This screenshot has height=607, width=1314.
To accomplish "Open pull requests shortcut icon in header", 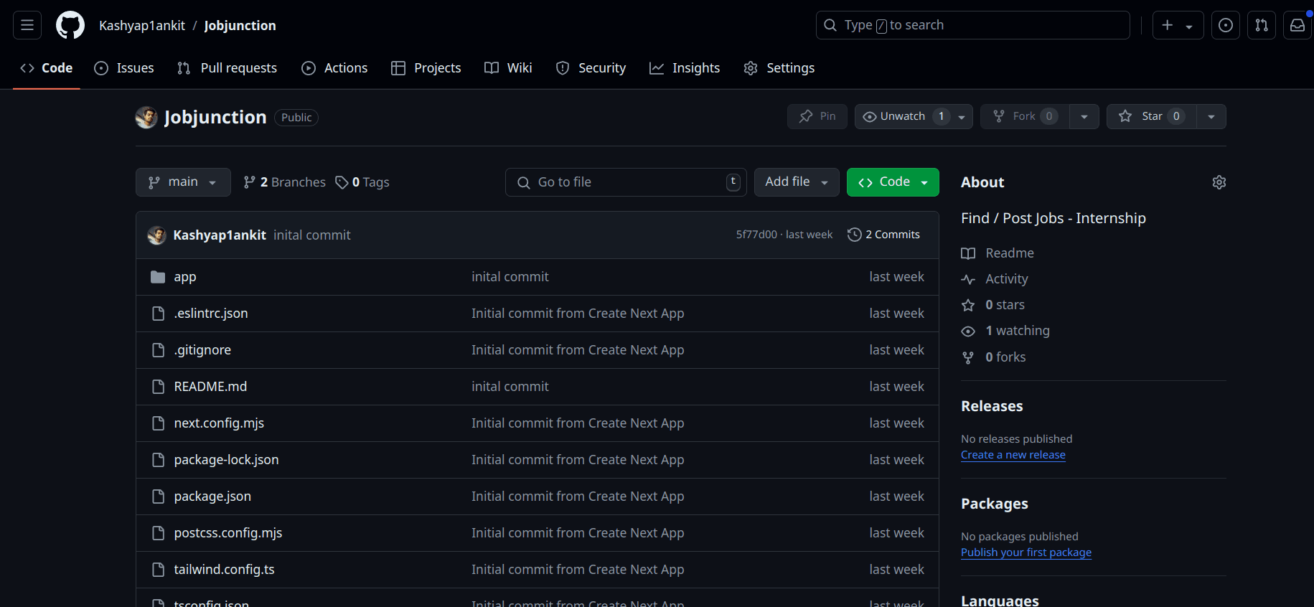I will pos(1262,25).
